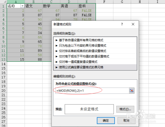Click cell E3 showing FALSE

coord(87,15)
